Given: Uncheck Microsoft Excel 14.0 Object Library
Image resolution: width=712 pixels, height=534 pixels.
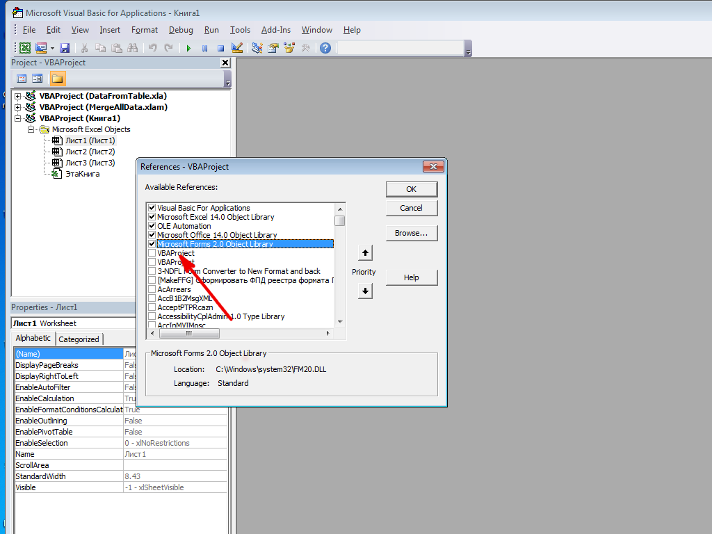Looking at the screenshot, I should [152, 217].
